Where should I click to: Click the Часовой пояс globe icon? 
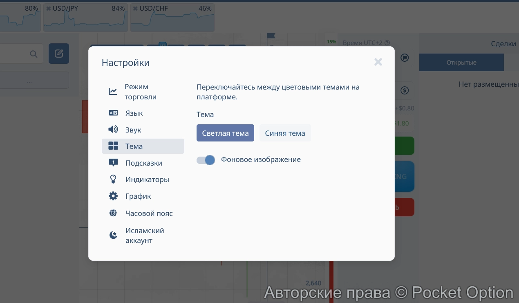(x=113, y=213)
